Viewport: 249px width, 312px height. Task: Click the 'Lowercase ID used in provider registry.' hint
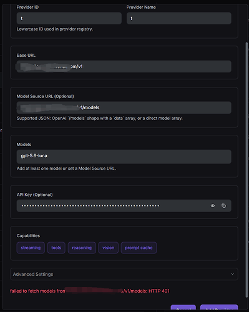click(55, 29)
